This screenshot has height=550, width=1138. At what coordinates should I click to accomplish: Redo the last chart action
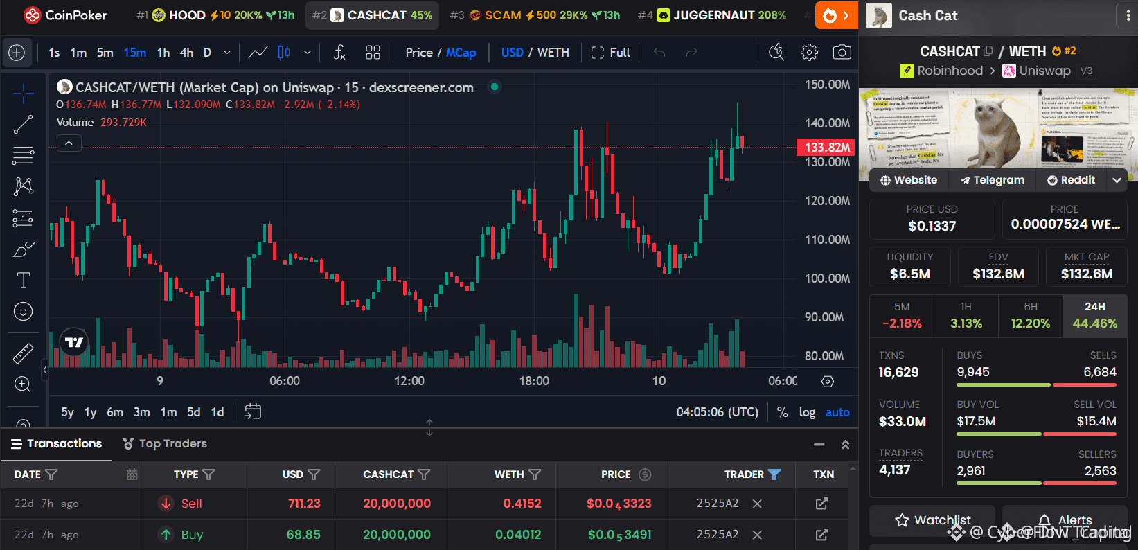[691, 53]
